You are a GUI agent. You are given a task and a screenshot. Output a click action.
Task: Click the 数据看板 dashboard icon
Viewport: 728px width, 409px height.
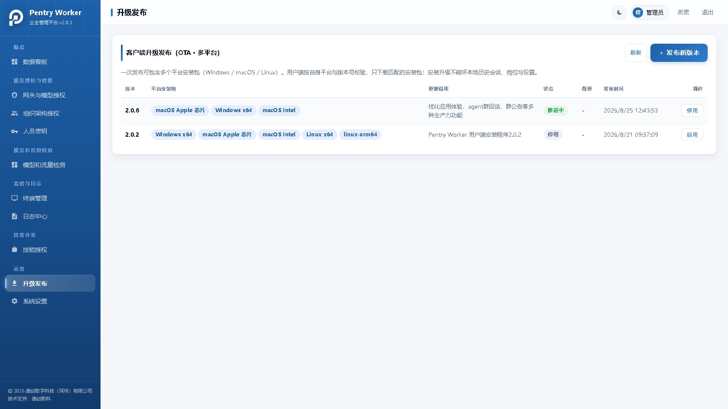(x=14, y=62)
